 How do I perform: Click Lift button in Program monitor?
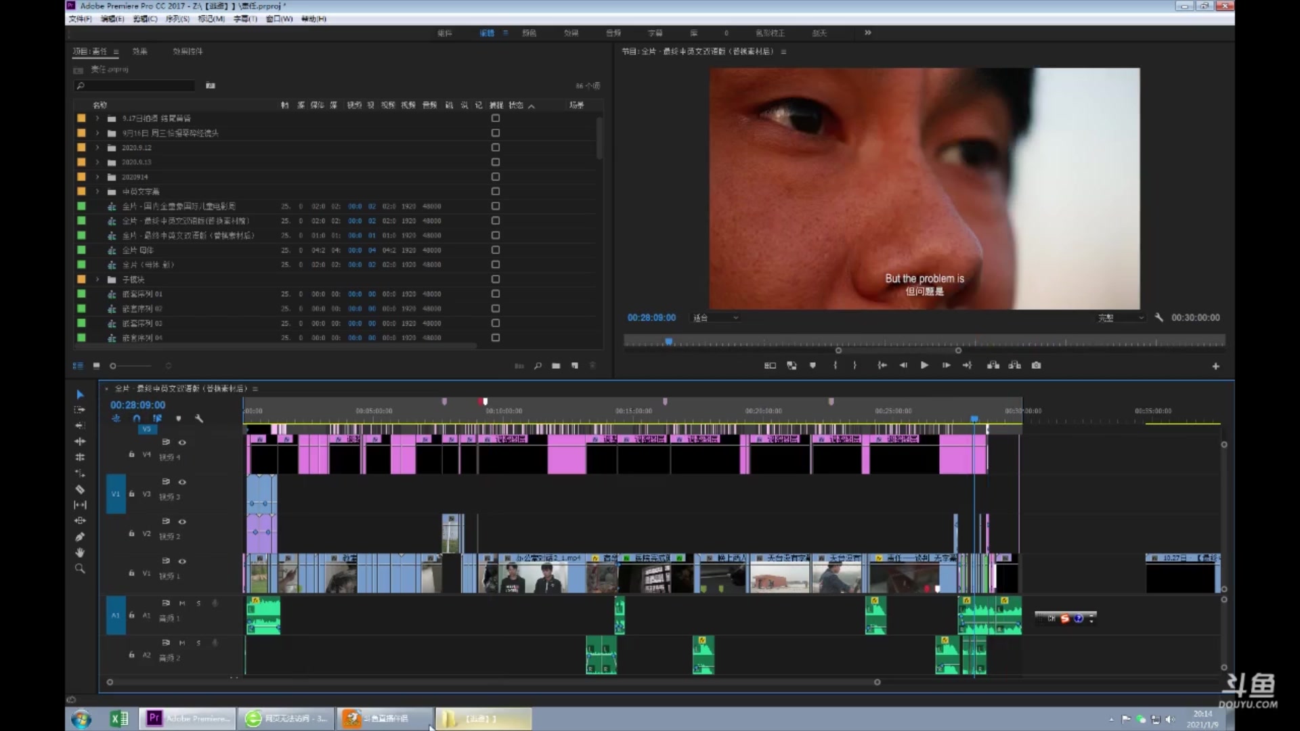click(x=993, y=365)
